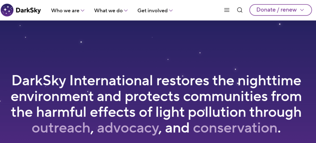316x143 pixels.
Task: Click the chevron icon beside Who we are
Action: point(82,10)
